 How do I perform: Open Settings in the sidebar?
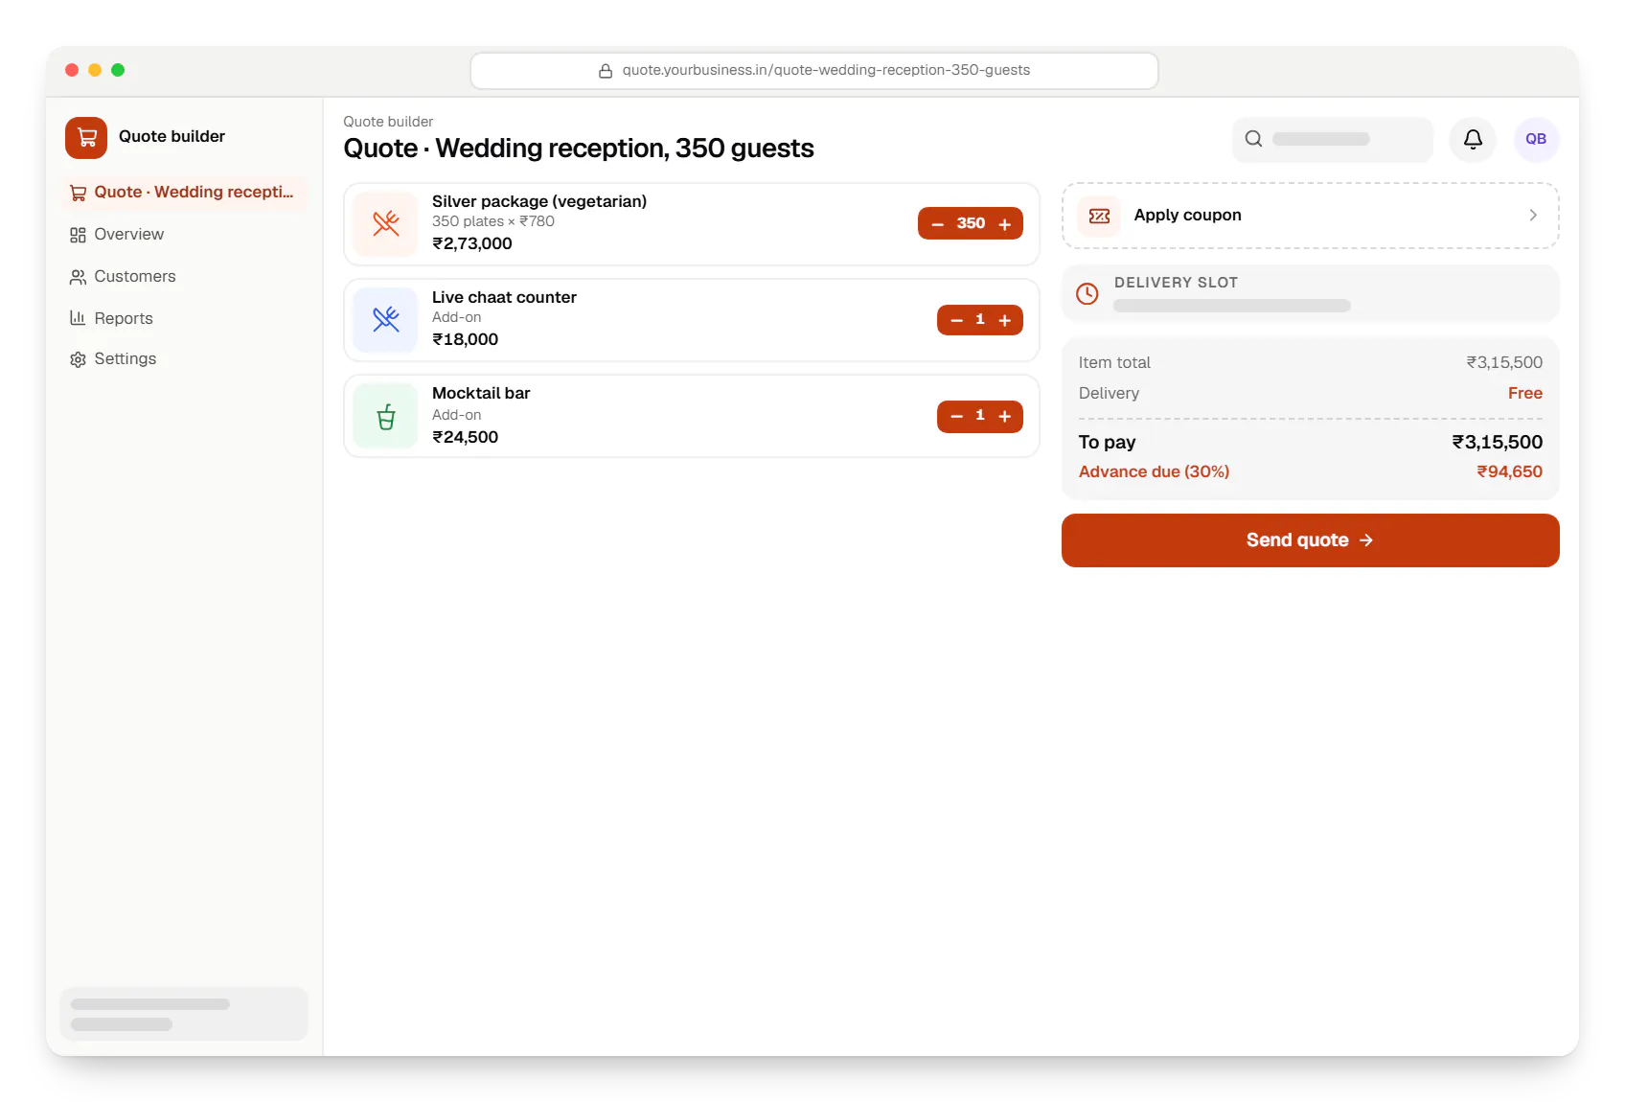(x=184, y=359)
